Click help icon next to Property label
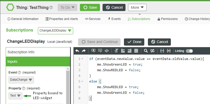210x104 pixels. pyautogui.click(x=24, y=88)
